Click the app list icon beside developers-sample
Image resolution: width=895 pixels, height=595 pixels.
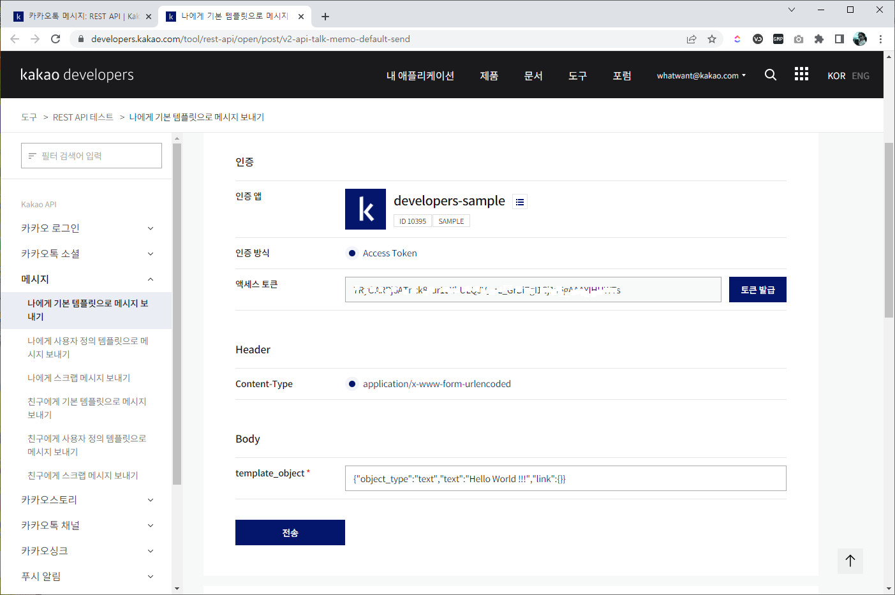pos(520,202)
